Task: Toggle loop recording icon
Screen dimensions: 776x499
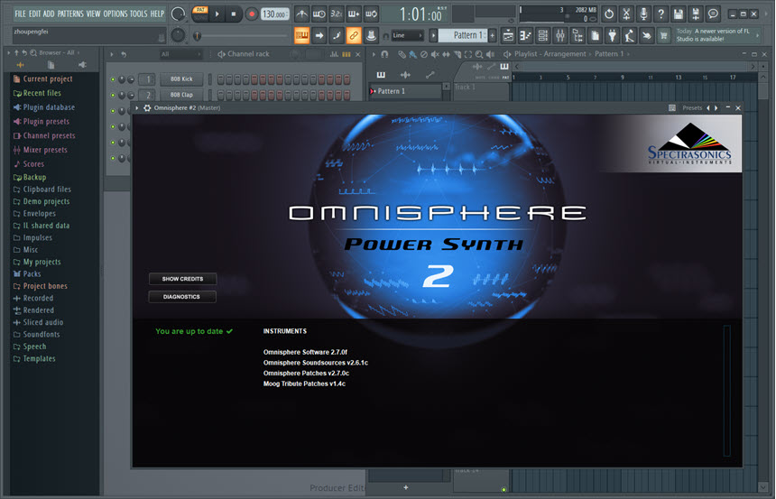Action: pos(371,14)
